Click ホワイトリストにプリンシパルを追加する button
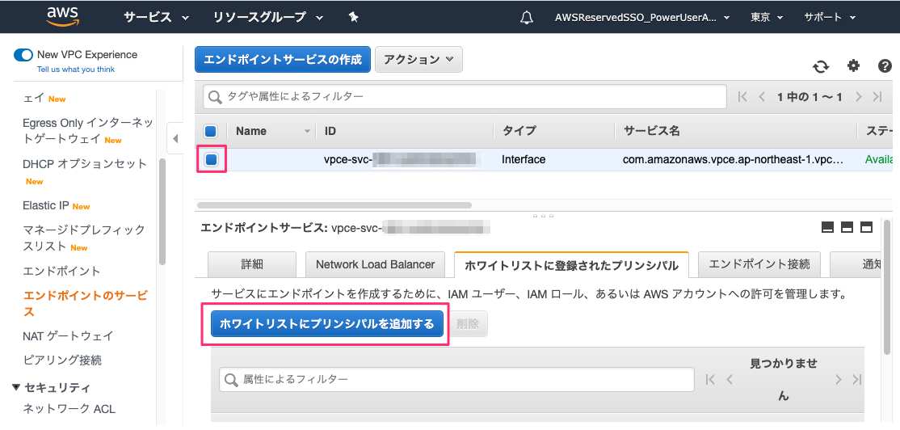 click(327, 324)
